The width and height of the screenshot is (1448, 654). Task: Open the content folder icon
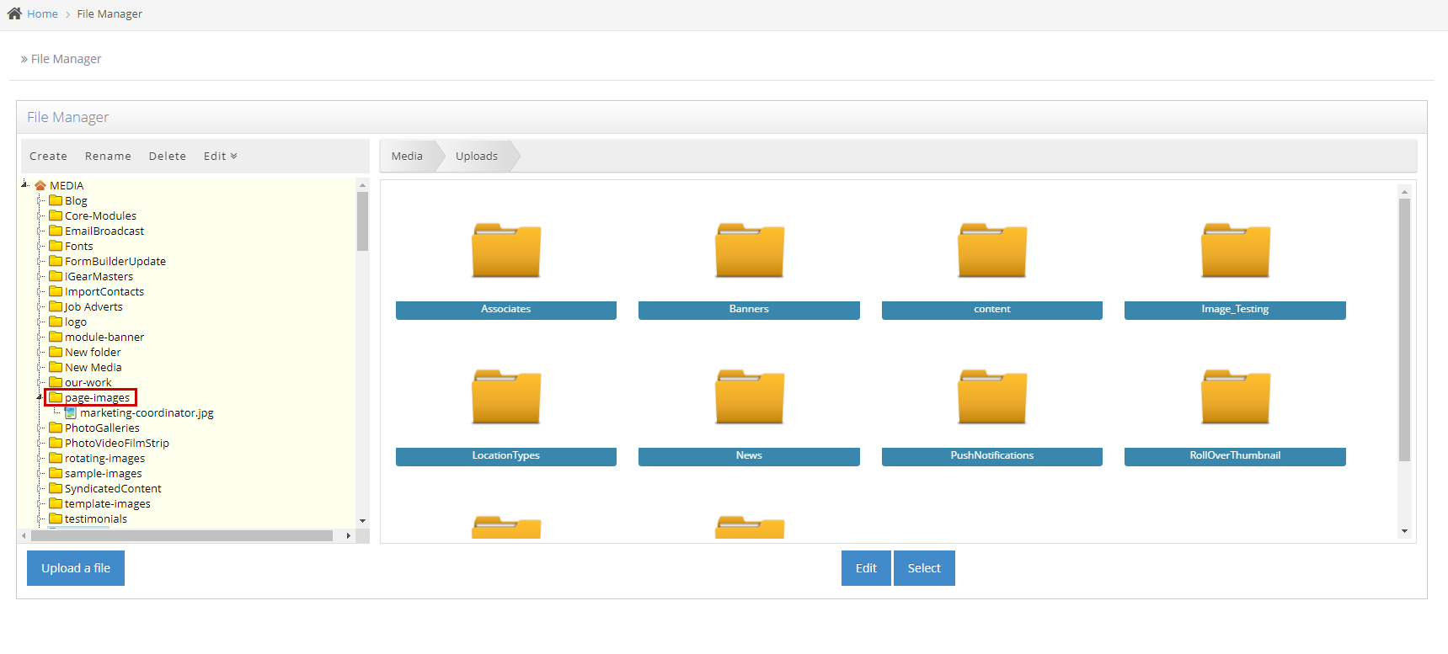pyautogui.click(x=991, y=251)
